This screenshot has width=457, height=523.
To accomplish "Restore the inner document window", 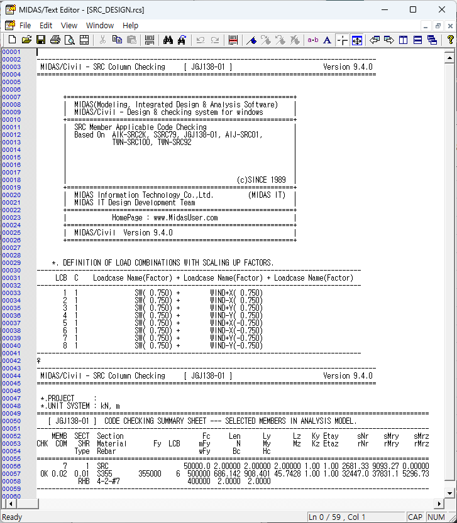I will (x=438, y=26).
